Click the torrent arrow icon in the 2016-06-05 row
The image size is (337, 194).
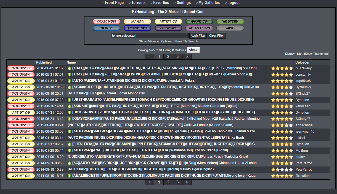pos(70,68)
